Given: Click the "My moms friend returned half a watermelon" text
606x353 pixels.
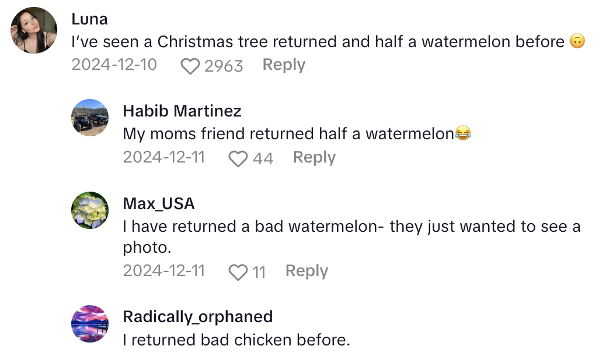Looking at the screenshot, I should click(x=288, y=133).
